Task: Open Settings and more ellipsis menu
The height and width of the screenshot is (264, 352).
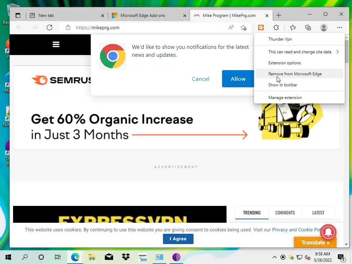Action: tap(339, 27)
